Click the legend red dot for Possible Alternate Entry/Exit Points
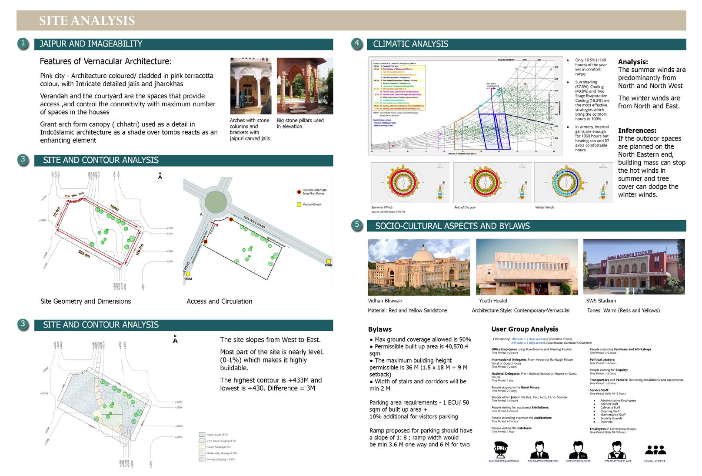This screenshot has height=476, width=702. point(298,191)
